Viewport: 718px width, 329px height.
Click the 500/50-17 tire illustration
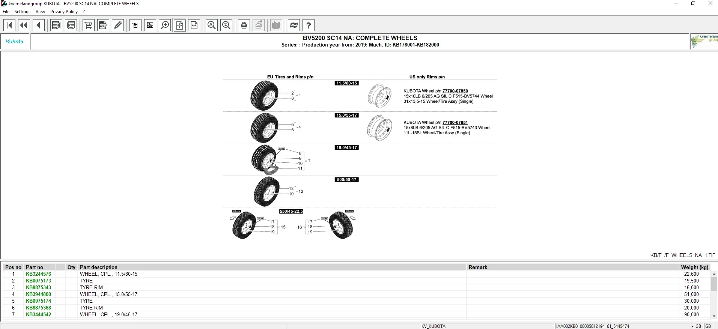(266, 192)
